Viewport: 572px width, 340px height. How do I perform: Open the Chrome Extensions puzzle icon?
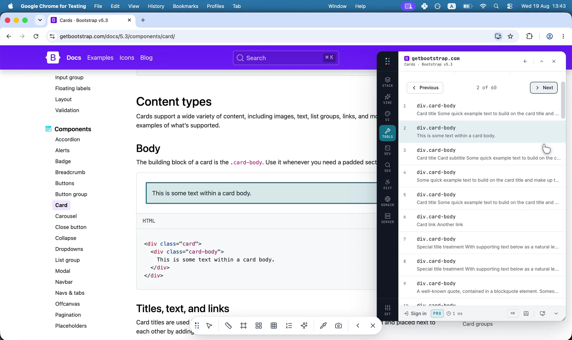click(529, 36)
